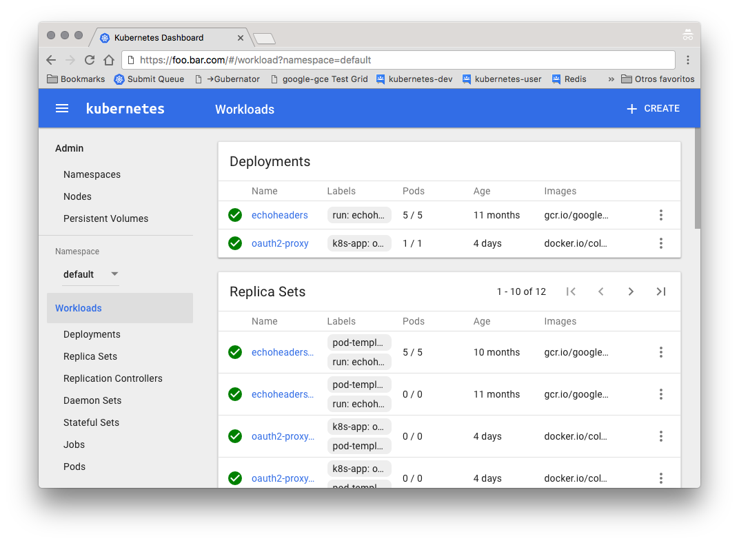Jump to first page of Replica Sets

click(571, 291)
